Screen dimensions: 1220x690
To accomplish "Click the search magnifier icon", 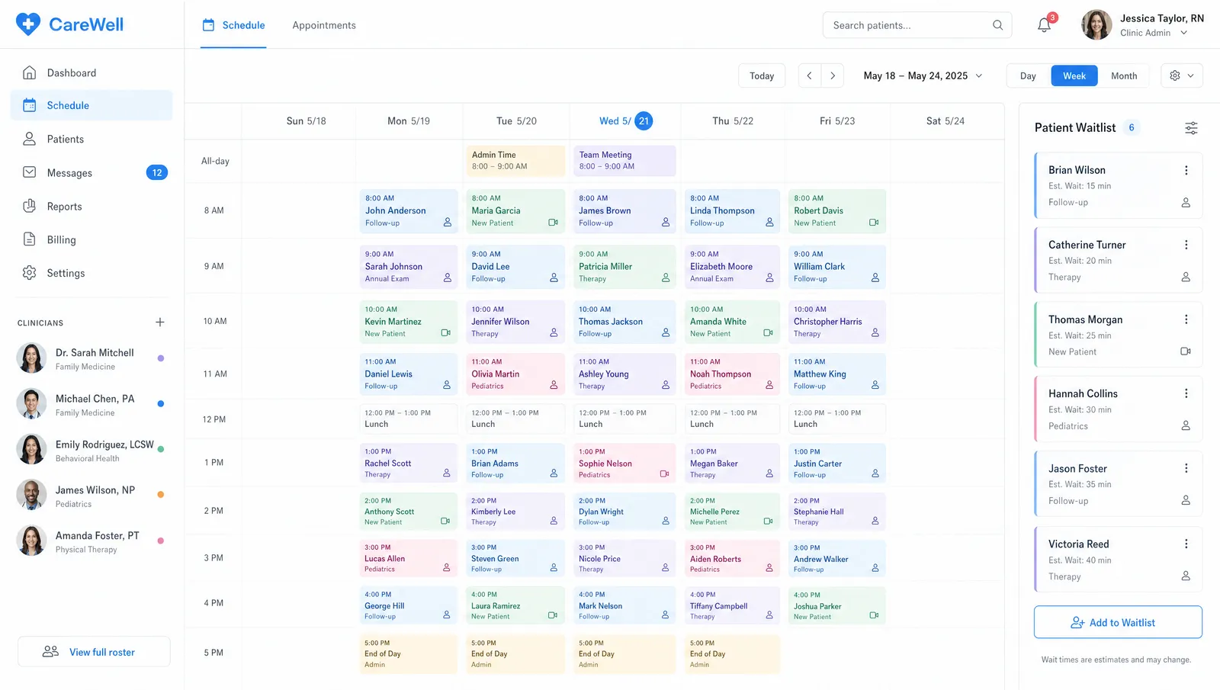I will pyautogui.click(x=997, y=25).
